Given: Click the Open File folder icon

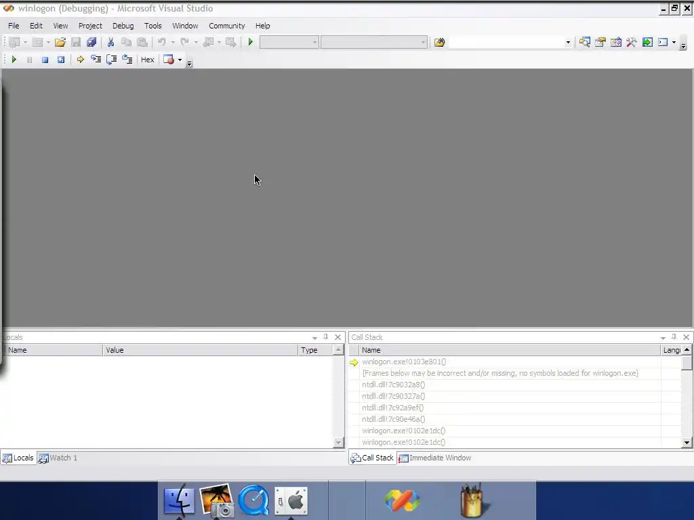Looking at the screenshot, I should 60,42.
